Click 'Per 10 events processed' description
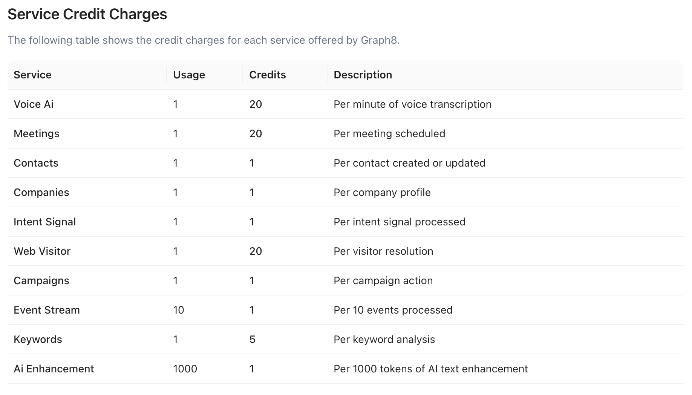 click(393, 310)
